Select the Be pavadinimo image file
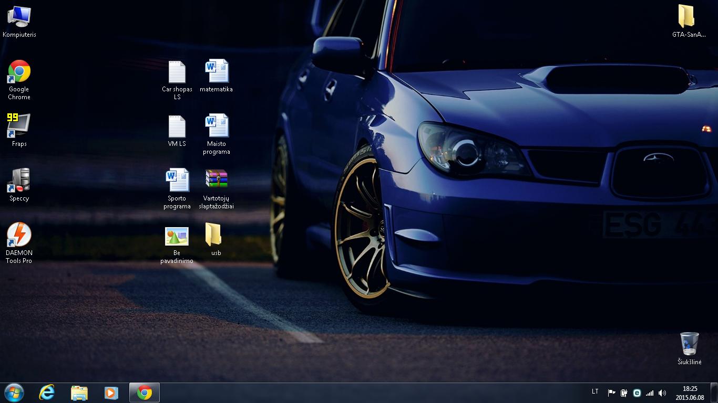 177,245
